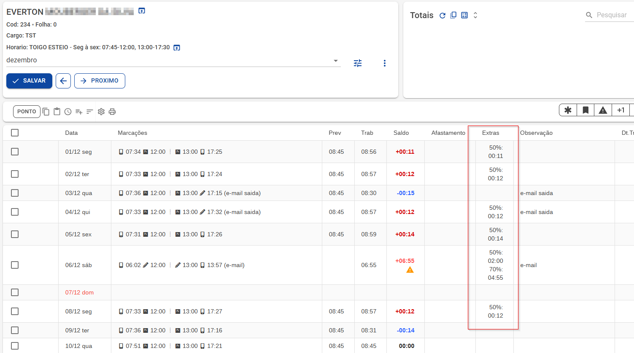Click the sort lines icon in toolbar
This screenshot has width=634, height=353.
(90, 112)
